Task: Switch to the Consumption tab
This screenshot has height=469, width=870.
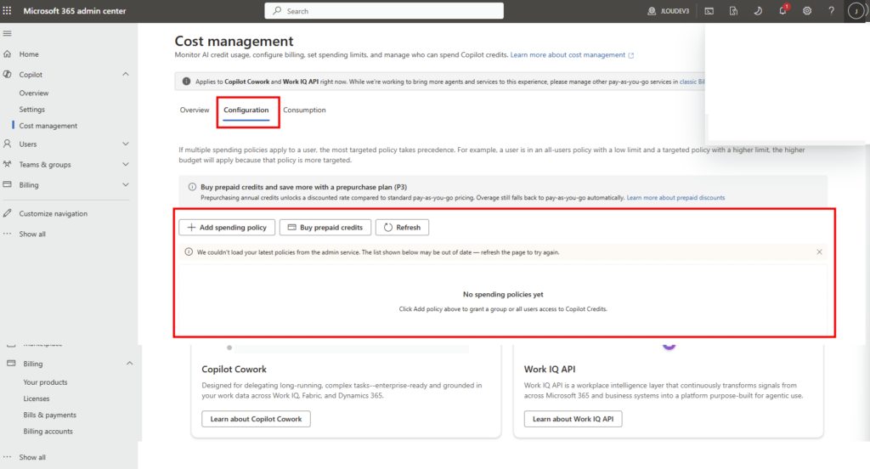Action: (x=305, y=110)
